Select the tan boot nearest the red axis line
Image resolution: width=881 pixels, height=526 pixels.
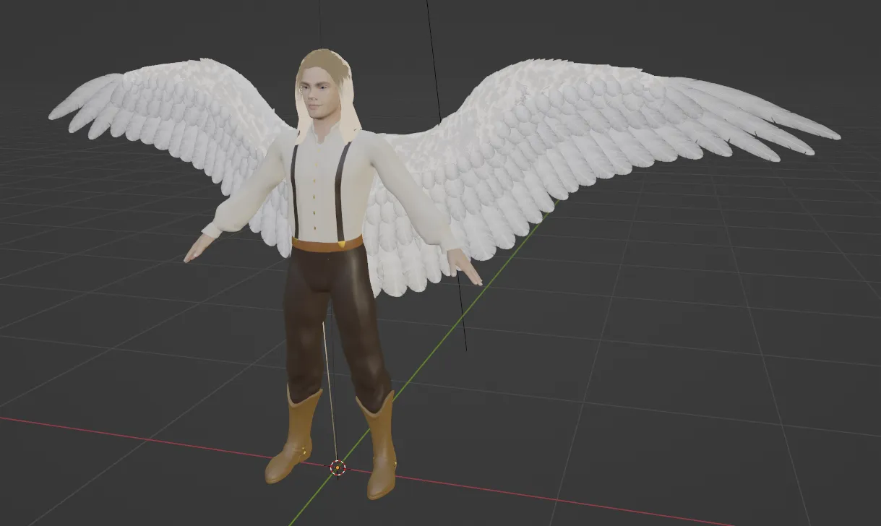pos(293,436)
